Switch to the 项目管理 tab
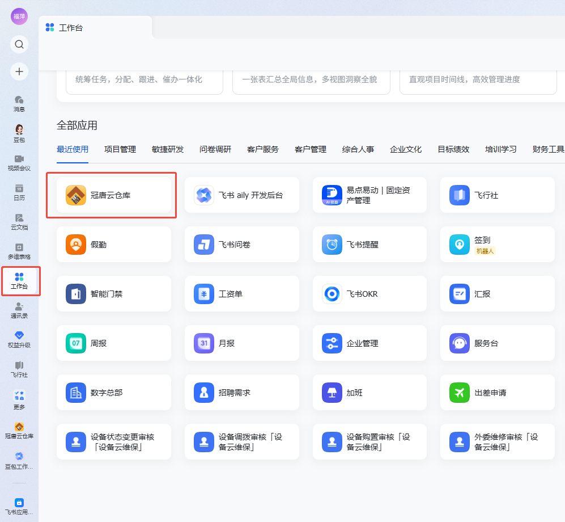Image resolution: width=565 pixels, height=522 pixels. (120, 149)
